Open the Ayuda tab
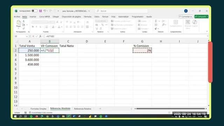Screen dimensions: 224x126 (149, 16)
